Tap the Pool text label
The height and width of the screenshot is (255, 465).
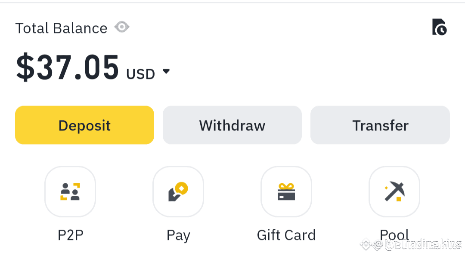click(394, 234)
